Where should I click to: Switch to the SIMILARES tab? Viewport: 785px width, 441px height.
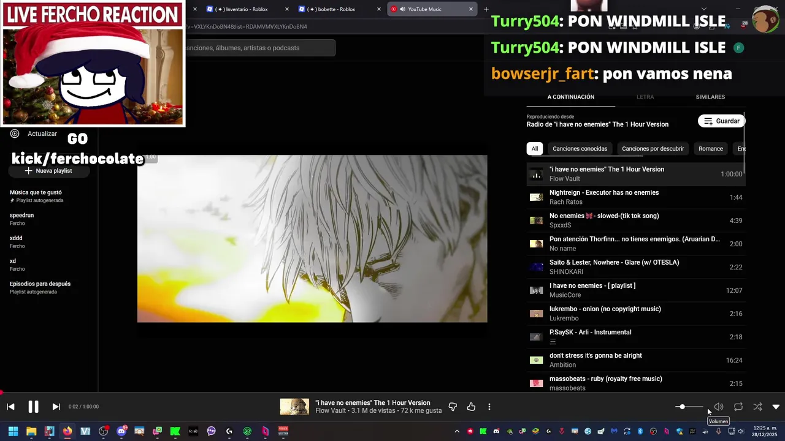pos(710,97)
